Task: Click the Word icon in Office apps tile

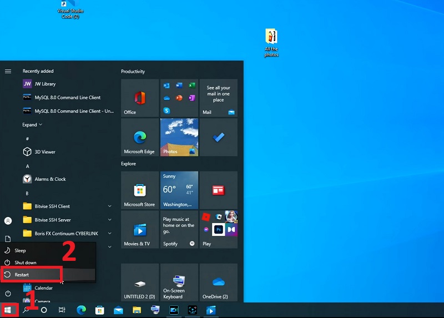Action: tap(179, 85)
